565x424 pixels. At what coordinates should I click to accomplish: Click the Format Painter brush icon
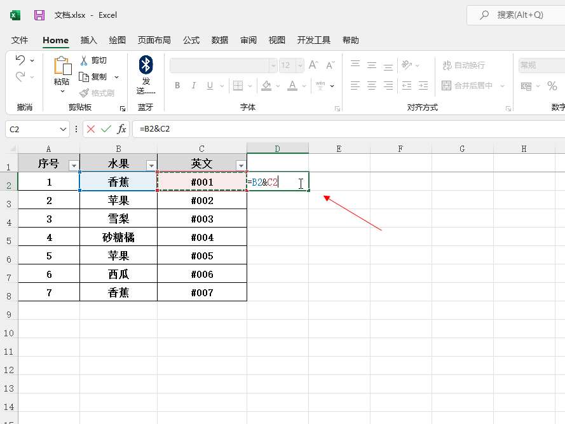pos(84,93)
